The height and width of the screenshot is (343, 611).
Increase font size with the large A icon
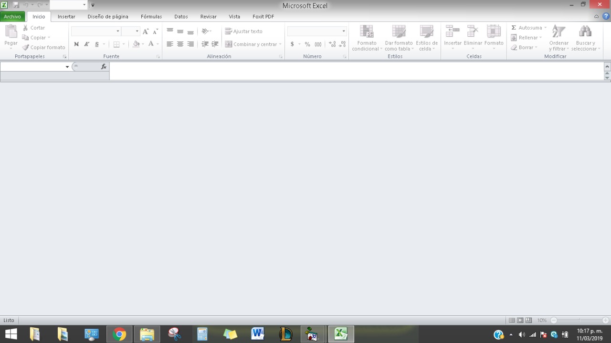coord(146,31)
